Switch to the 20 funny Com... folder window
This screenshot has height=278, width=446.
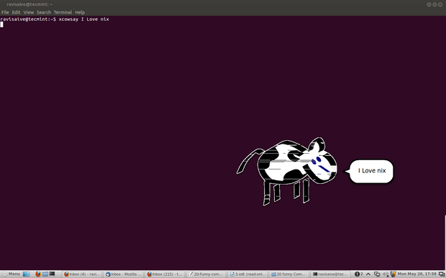pyautogui.click(x=289, y=274)
